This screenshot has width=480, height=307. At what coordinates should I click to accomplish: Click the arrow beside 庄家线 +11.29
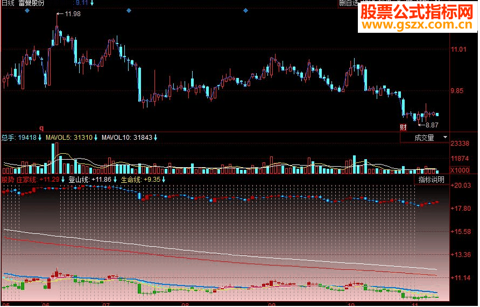tap(63, 180)
